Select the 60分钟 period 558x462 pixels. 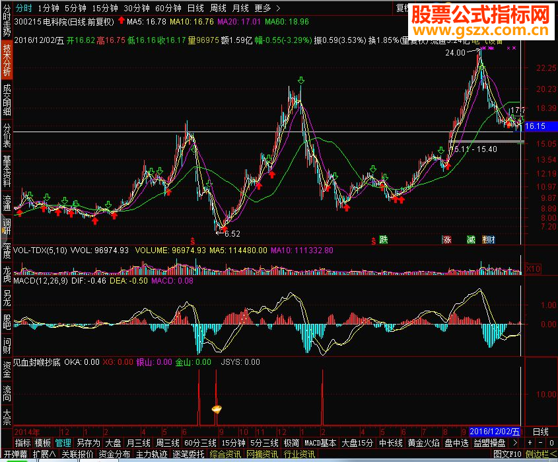(x=168, y=8)
